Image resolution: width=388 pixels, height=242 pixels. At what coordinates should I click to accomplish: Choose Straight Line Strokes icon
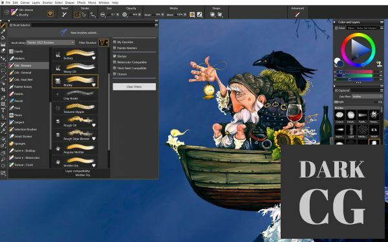84,15
